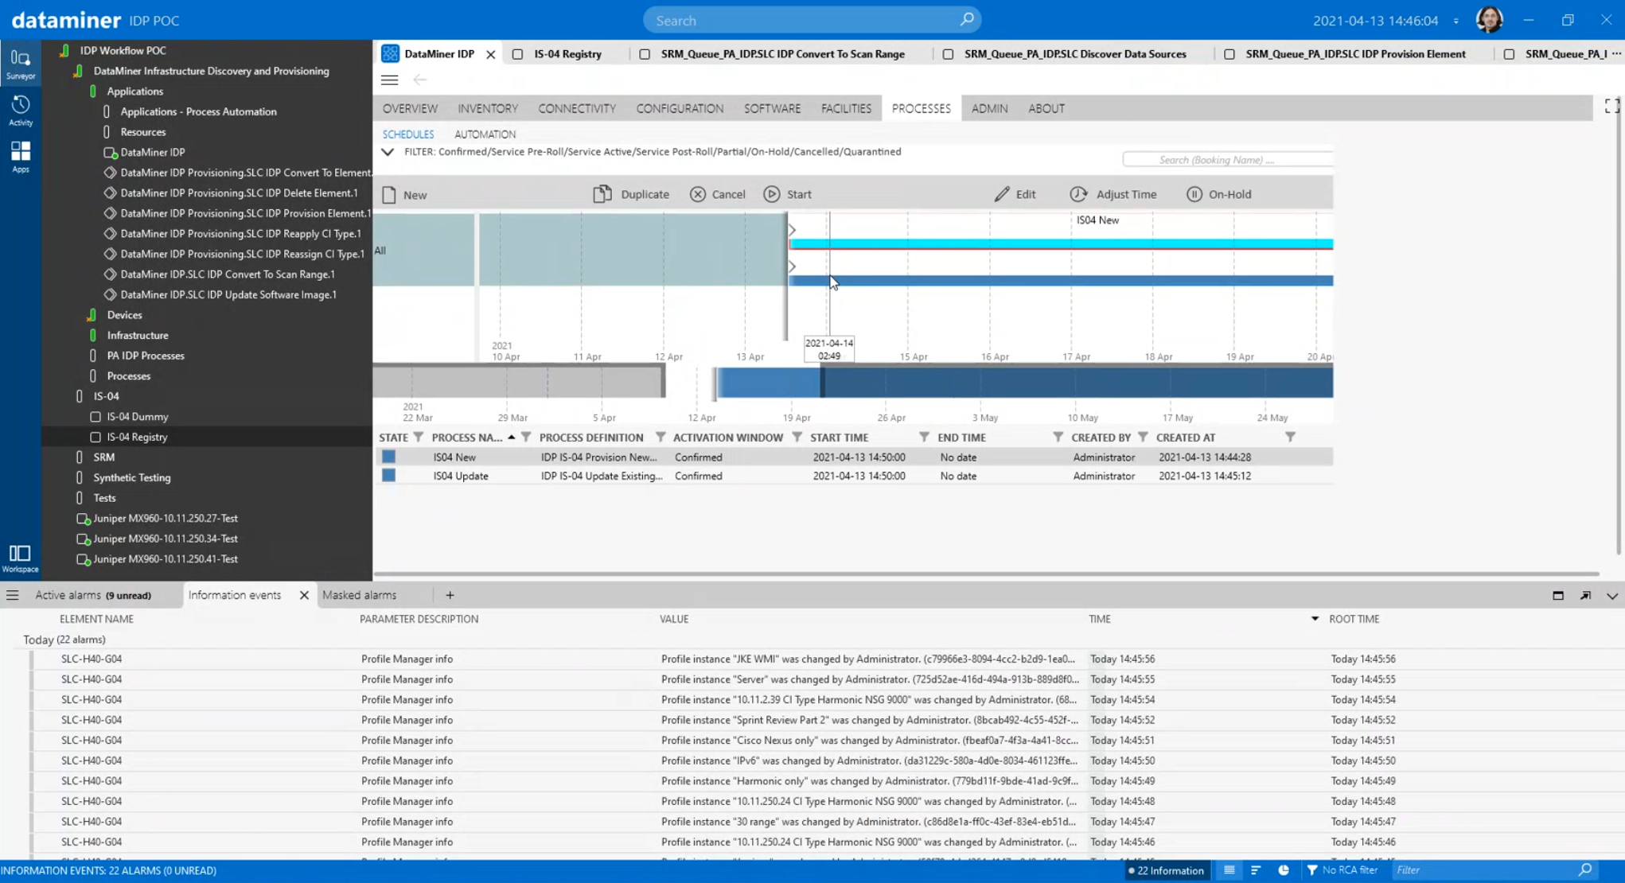Expand the first timeline row arrow

[792, 230]
